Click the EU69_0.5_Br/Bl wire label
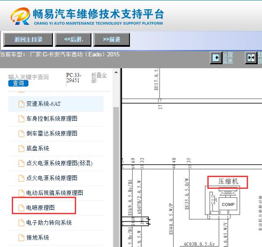The image size is (262, 247). (x=130, y=198)
